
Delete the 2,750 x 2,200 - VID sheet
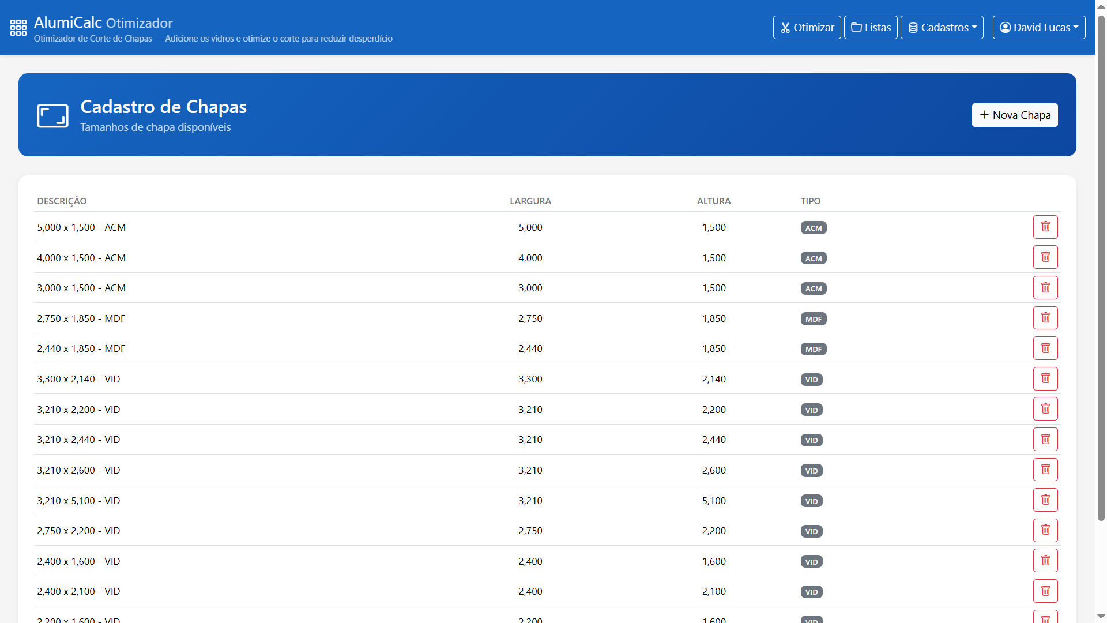tap(1045, 530)
